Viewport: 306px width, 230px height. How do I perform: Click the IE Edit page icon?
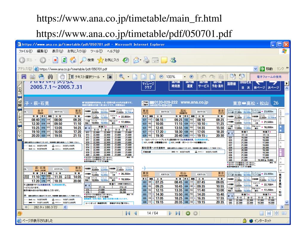[155, 60]
